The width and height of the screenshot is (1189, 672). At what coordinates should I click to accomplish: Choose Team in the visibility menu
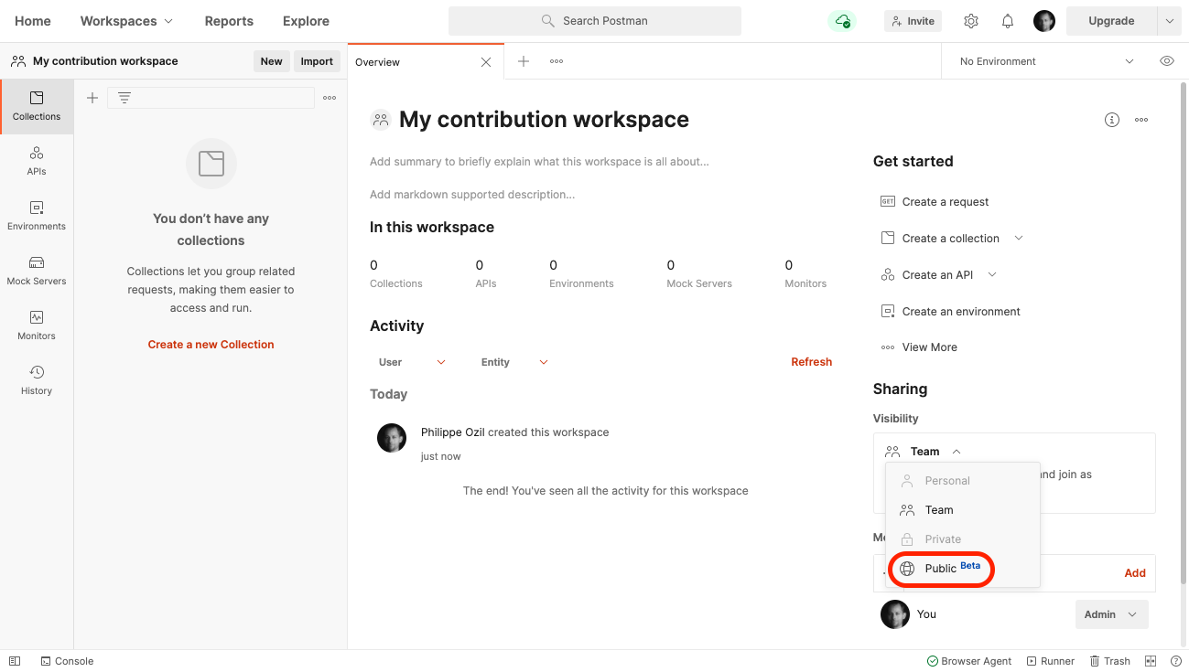click(962, 510)
